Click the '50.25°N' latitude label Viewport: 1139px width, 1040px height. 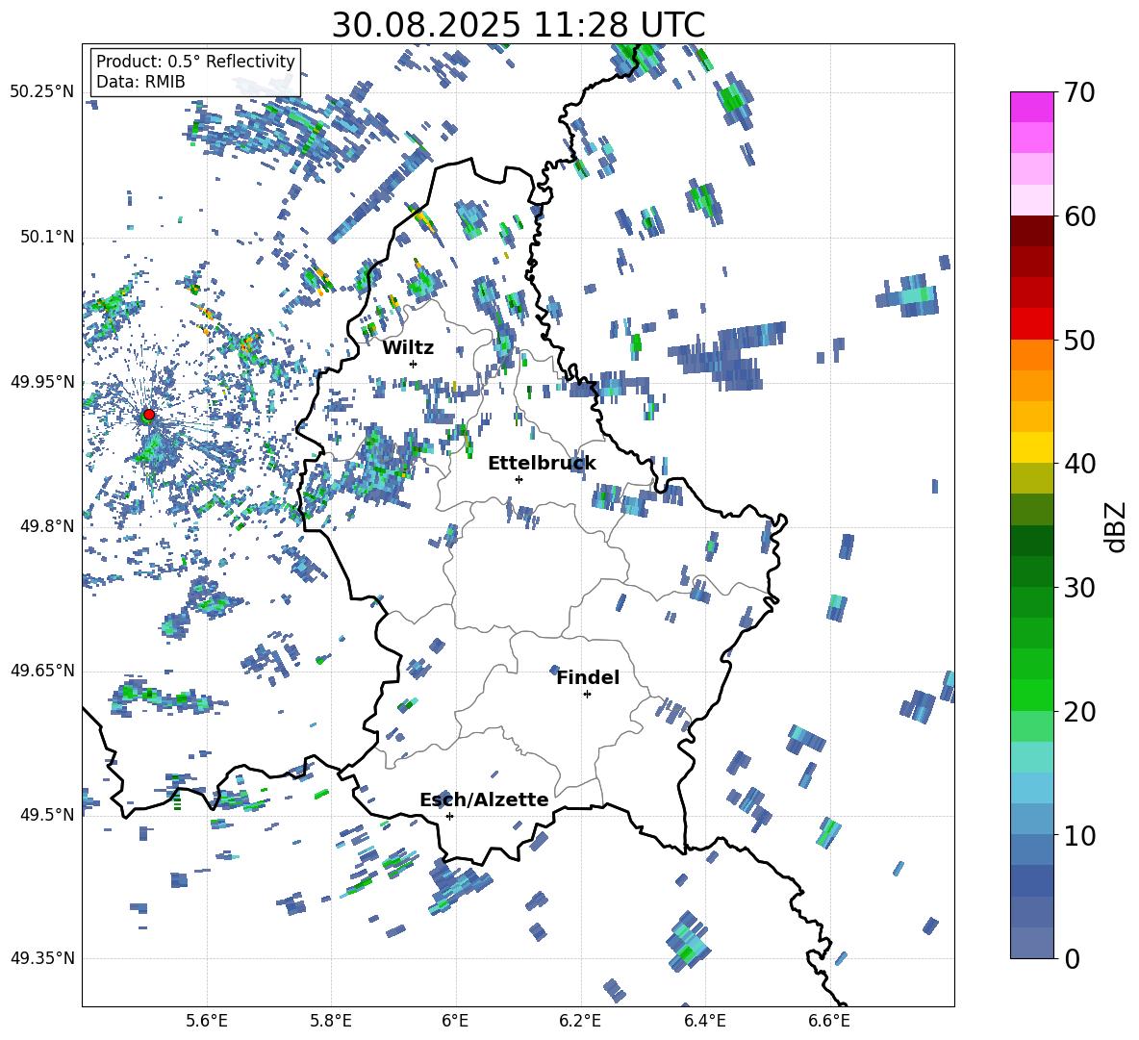point(42,92)
